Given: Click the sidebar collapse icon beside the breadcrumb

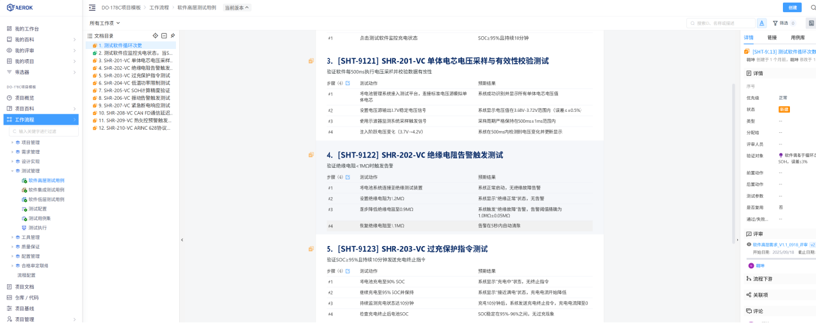Looking at the screenshot, I should point(92,8).
